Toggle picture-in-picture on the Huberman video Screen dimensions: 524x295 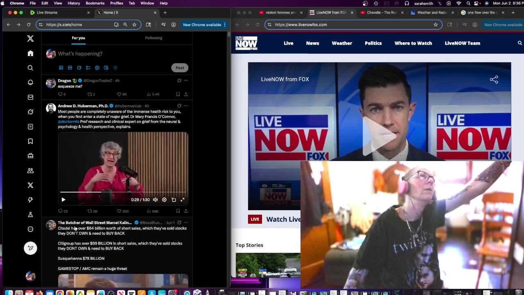174,200
